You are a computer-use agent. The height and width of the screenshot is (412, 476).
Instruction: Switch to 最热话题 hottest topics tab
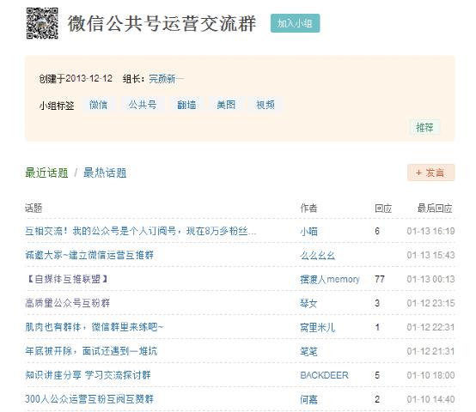[105, 173]
